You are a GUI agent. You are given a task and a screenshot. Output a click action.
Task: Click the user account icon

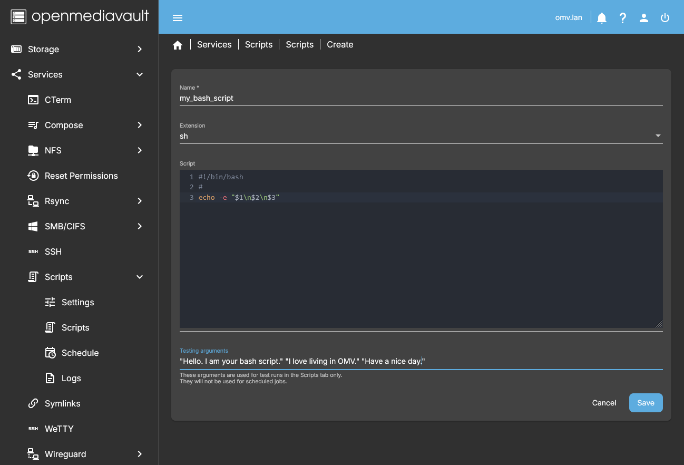pos(644,18)
